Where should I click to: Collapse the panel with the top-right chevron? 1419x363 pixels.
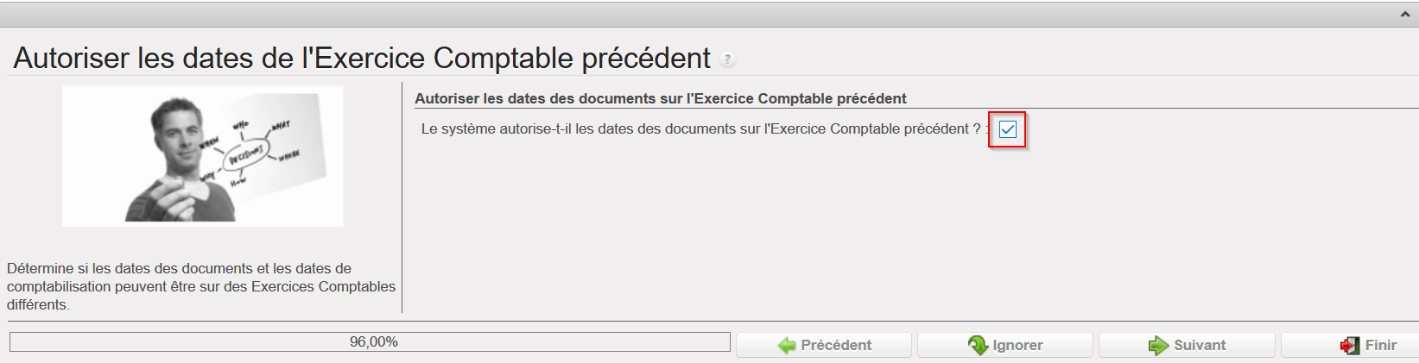pyautogui.click(x=1404, y=15)
